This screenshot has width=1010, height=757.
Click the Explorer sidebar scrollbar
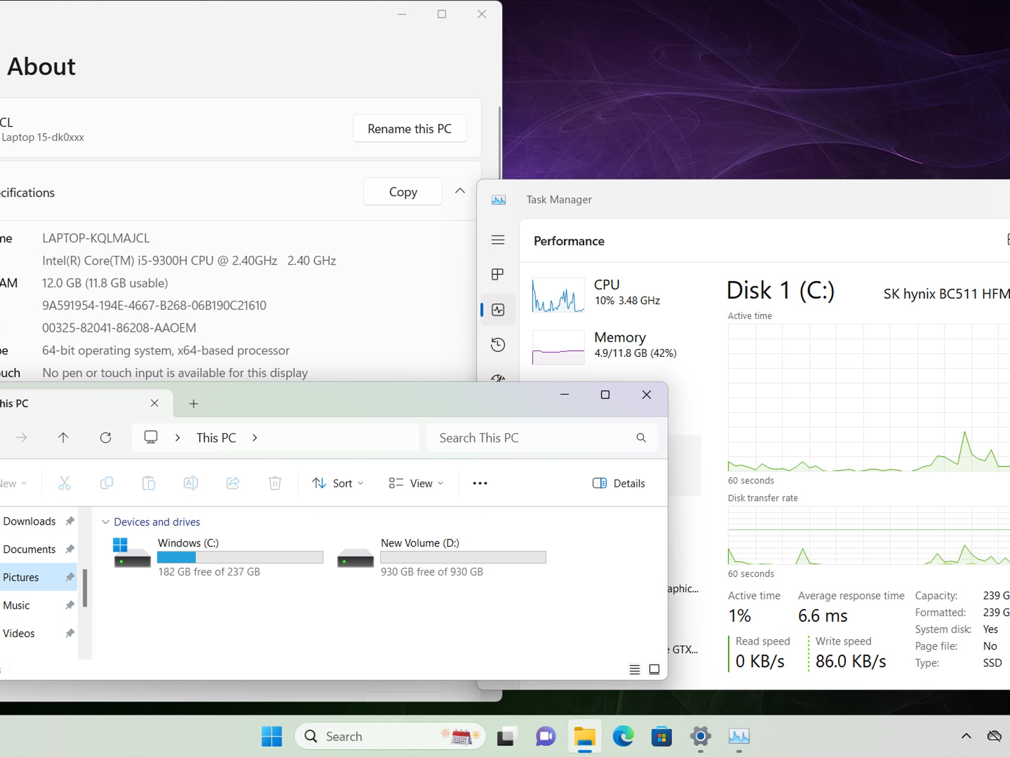(85, 588)
